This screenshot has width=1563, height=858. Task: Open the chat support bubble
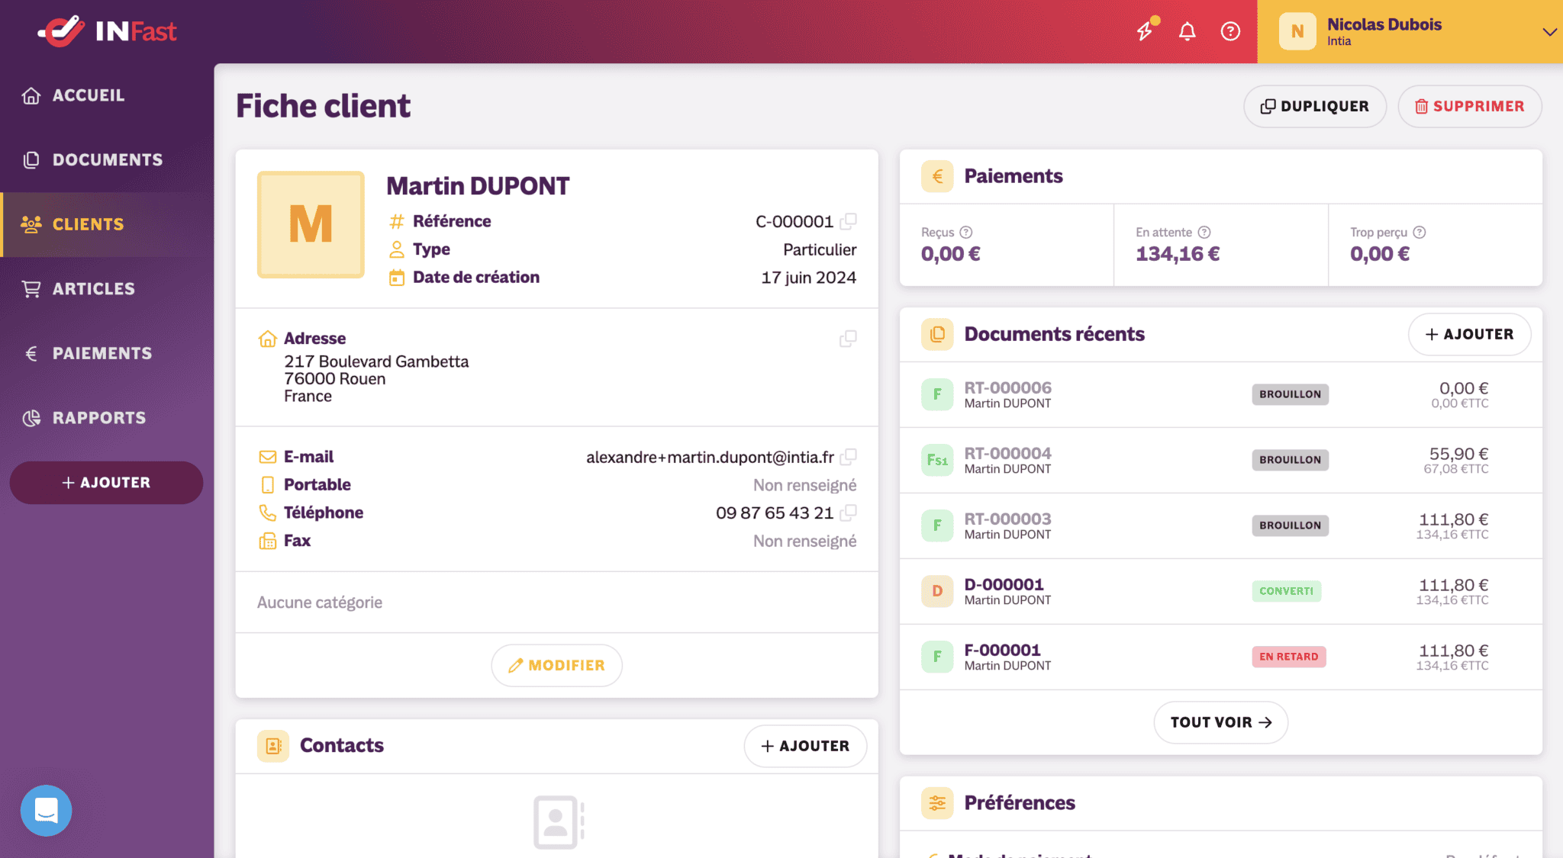click(x=46, y=811)
